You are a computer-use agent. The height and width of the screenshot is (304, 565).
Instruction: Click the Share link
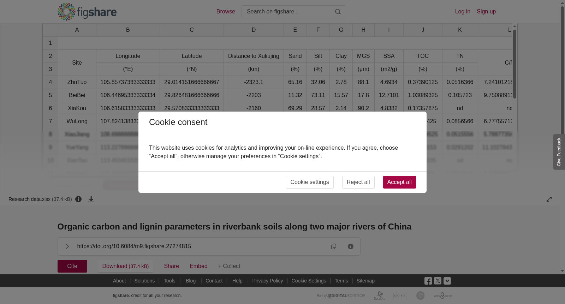click(171, 266)
